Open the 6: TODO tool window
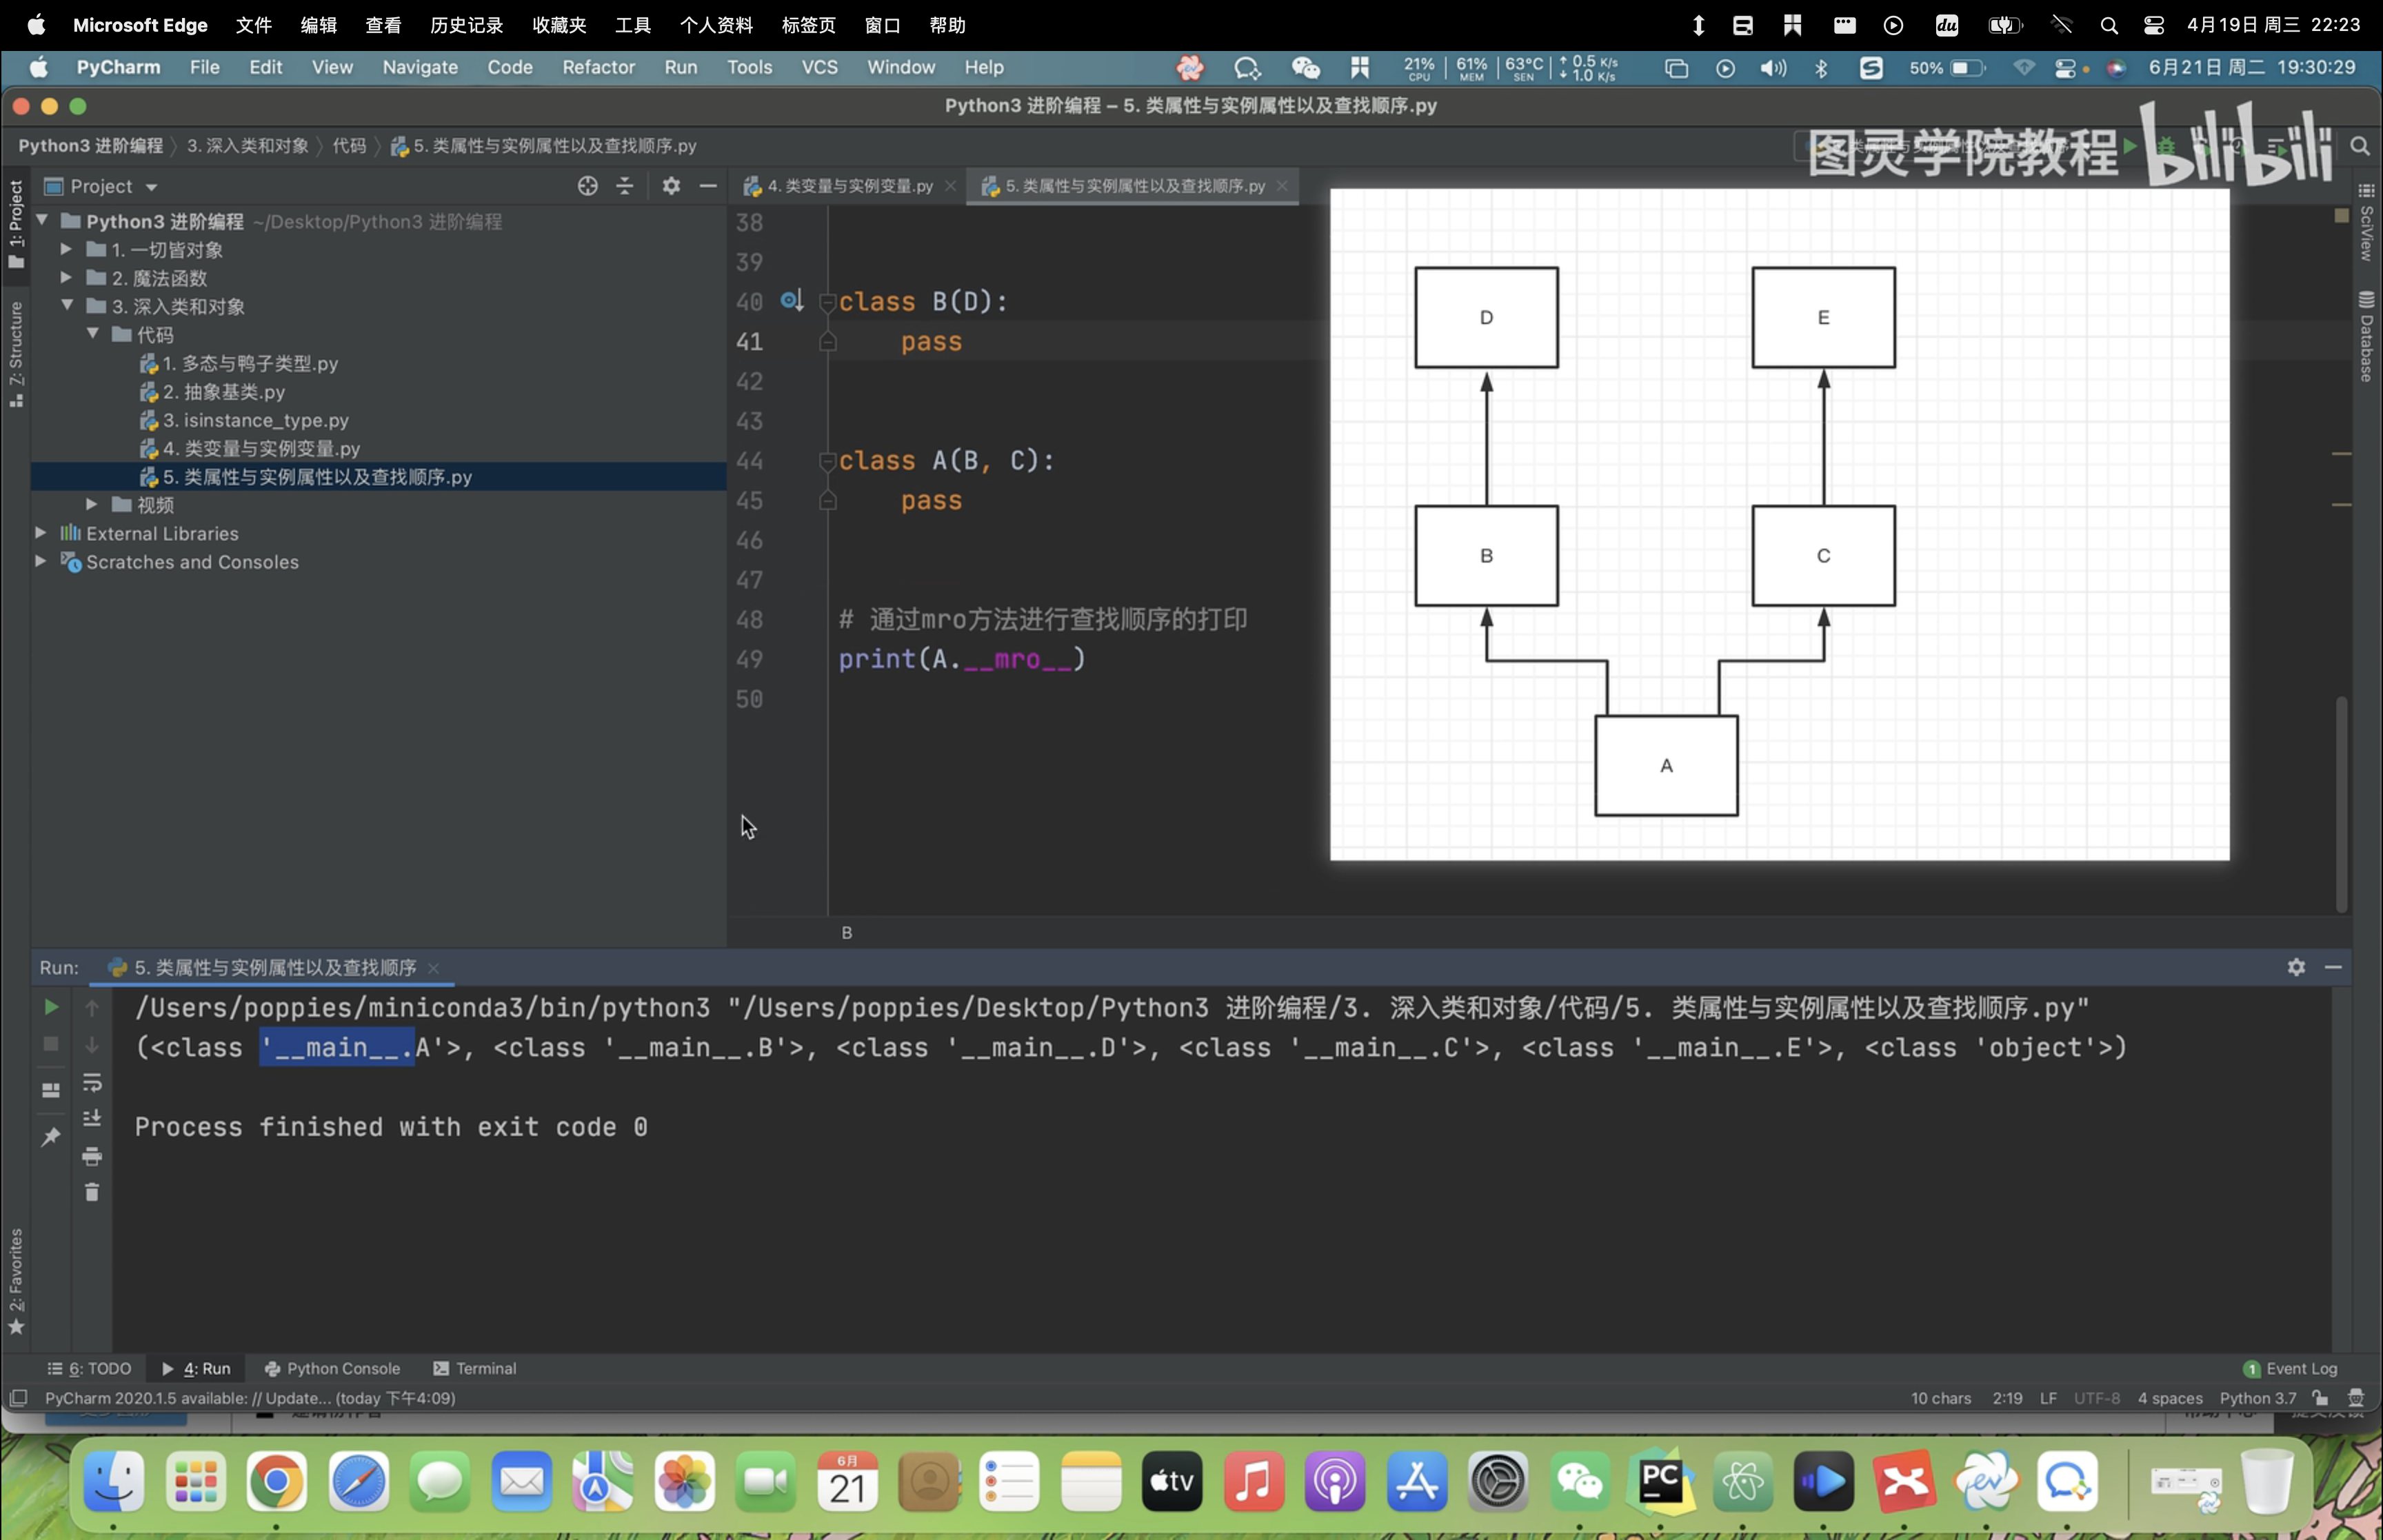The height and width of the screenshot is (1540, 2383). pyautogui.click(x=90, y=1368)
